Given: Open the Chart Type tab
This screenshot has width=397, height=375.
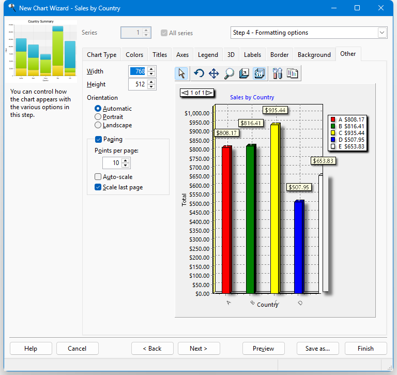Looking at the screenshot, I should point(101,55).
